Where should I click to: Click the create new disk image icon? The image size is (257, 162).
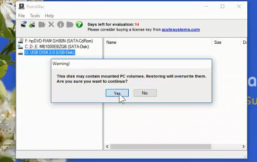[32, 25]
